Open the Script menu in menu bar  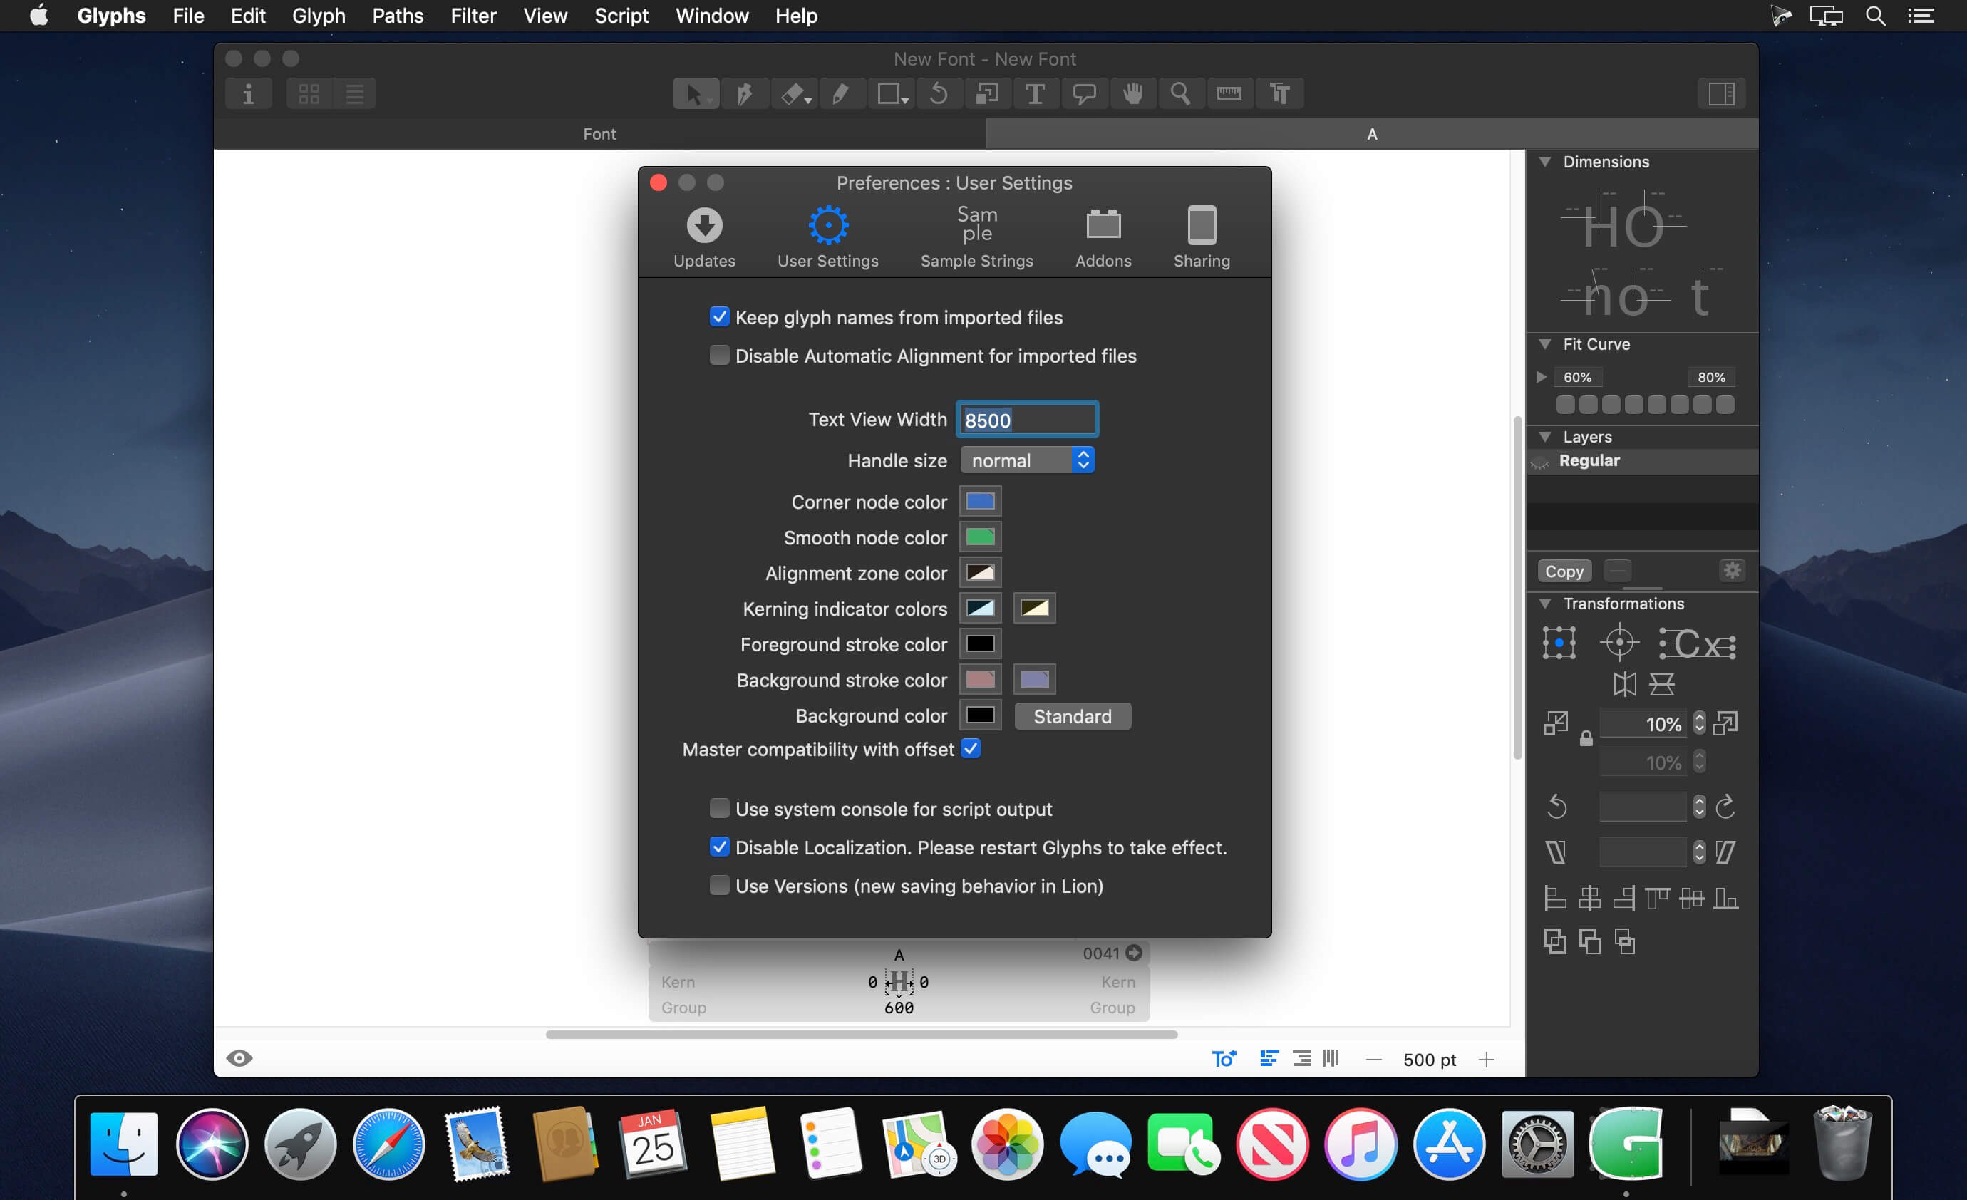[621, 16]
